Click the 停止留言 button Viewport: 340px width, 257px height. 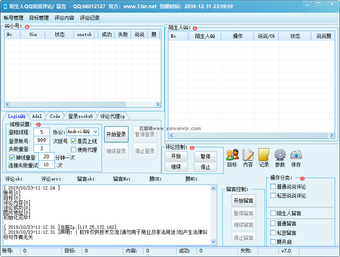click(x=243, y=238)
